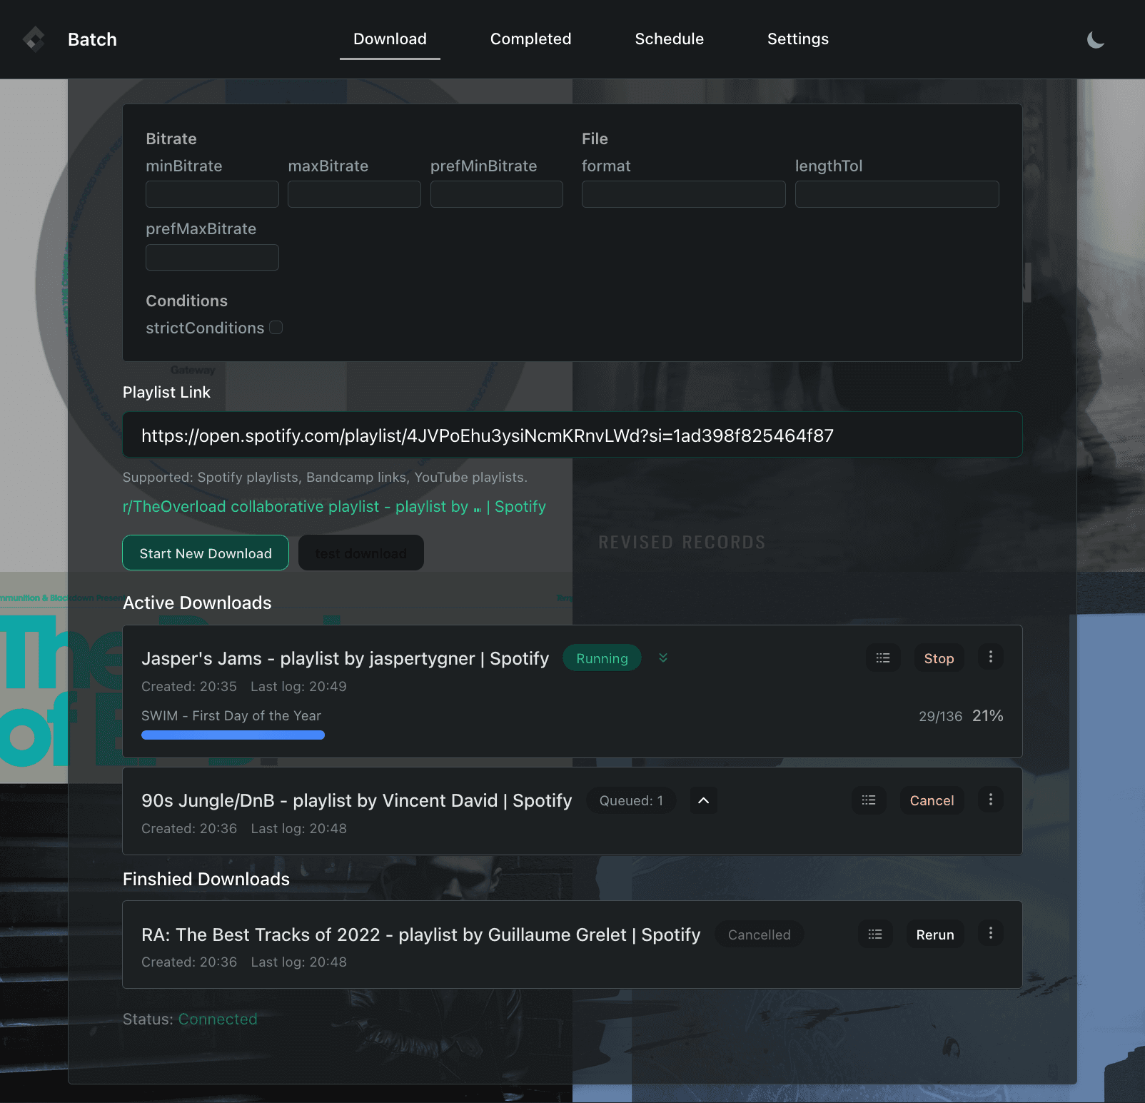Cancel the 90s Jungle/DnB queued download
Screen dimensions: 1145x1103
[932, 800]
